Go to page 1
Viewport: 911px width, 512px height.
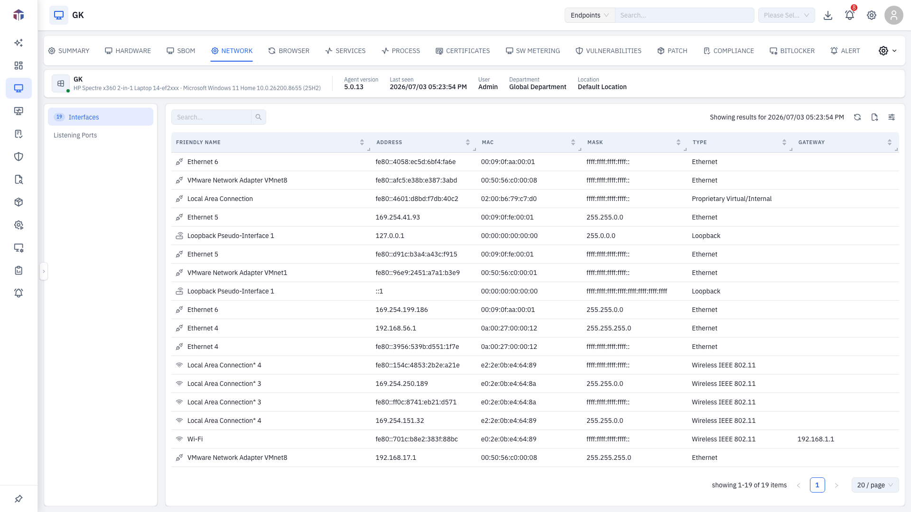(817, 485)
